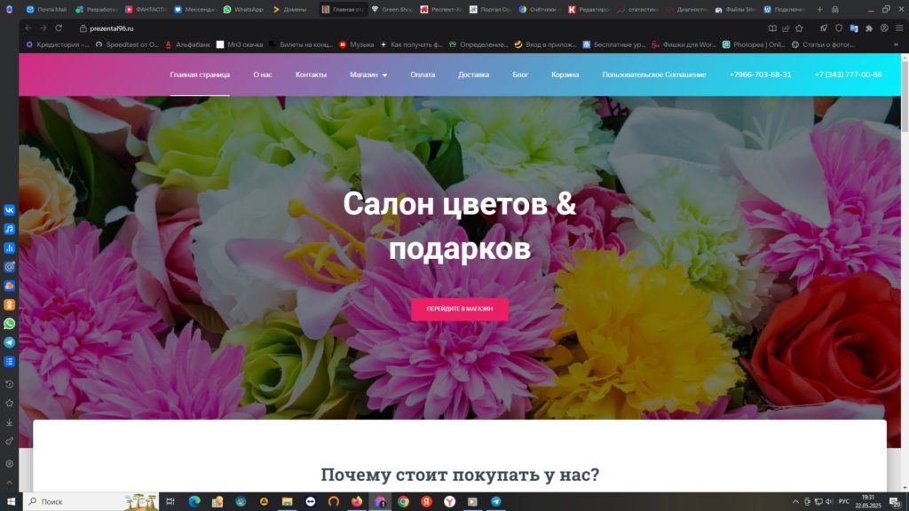
Task: Open Контакты menu item
Action: [311, 75]
